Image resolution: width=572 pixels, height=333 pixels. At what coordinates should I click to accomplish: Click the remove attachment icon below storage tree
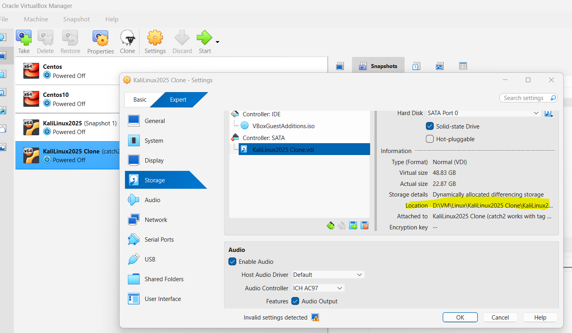point(365,225)
